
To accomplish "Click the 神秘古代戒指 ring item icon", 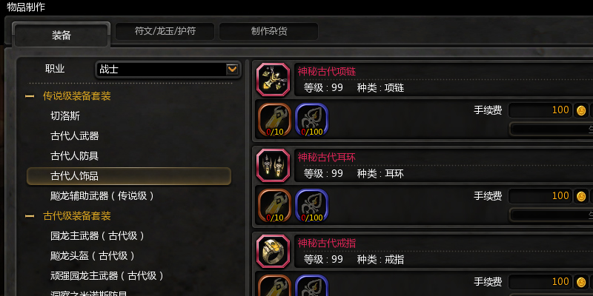I will pos(273,251).
